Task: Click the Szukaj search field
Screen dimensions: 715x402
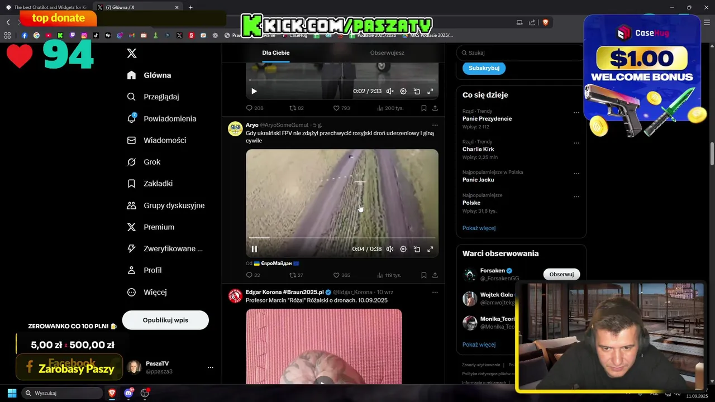Action: click(519, 52)
